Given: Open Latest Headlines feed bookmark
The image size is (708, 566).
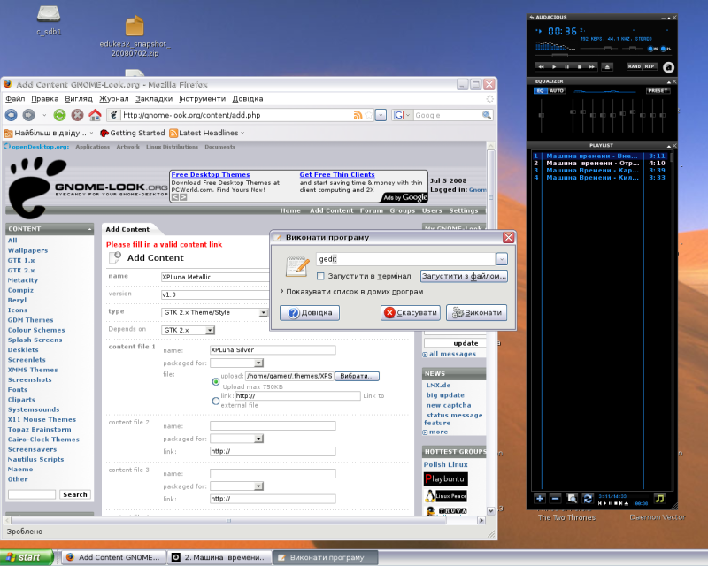Looking at the screenshot, I should (x=207, y=133).
